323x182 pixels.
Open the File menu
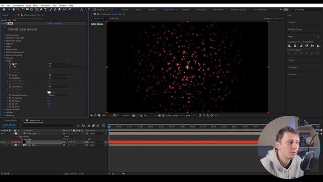pos(3,6)
